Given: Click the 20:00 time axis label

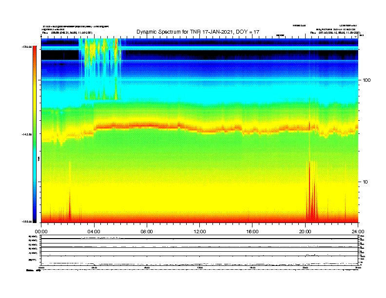Looking at the screenshot, I should pyautogui.click(x=305, y=232).
